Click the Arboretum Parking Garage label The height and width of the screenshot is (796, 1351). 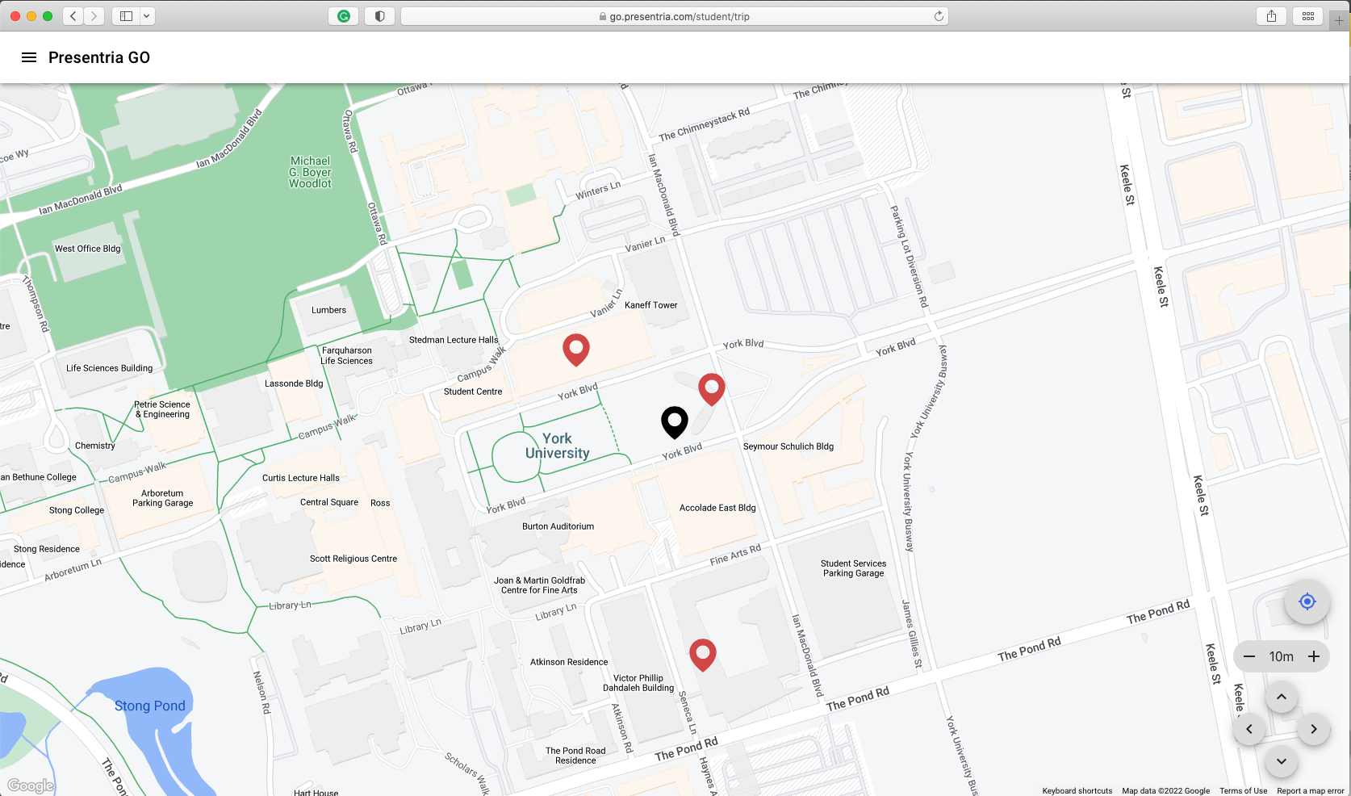(162, 498)
